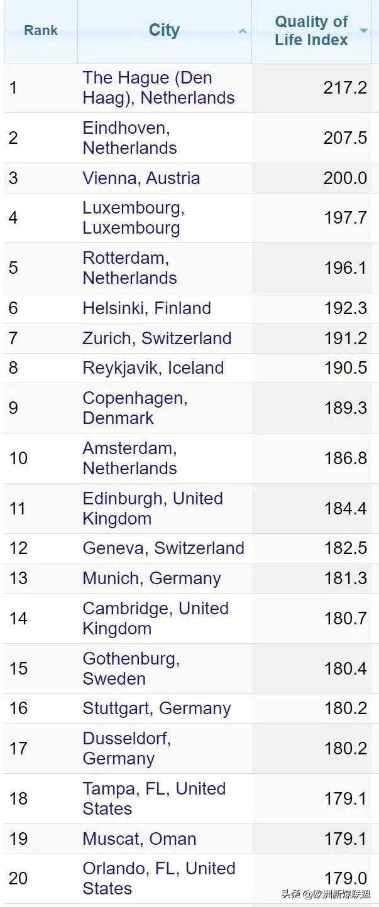
Task: Open The Hague (Den Haag), Netherlands link
Action: [158, 88]
